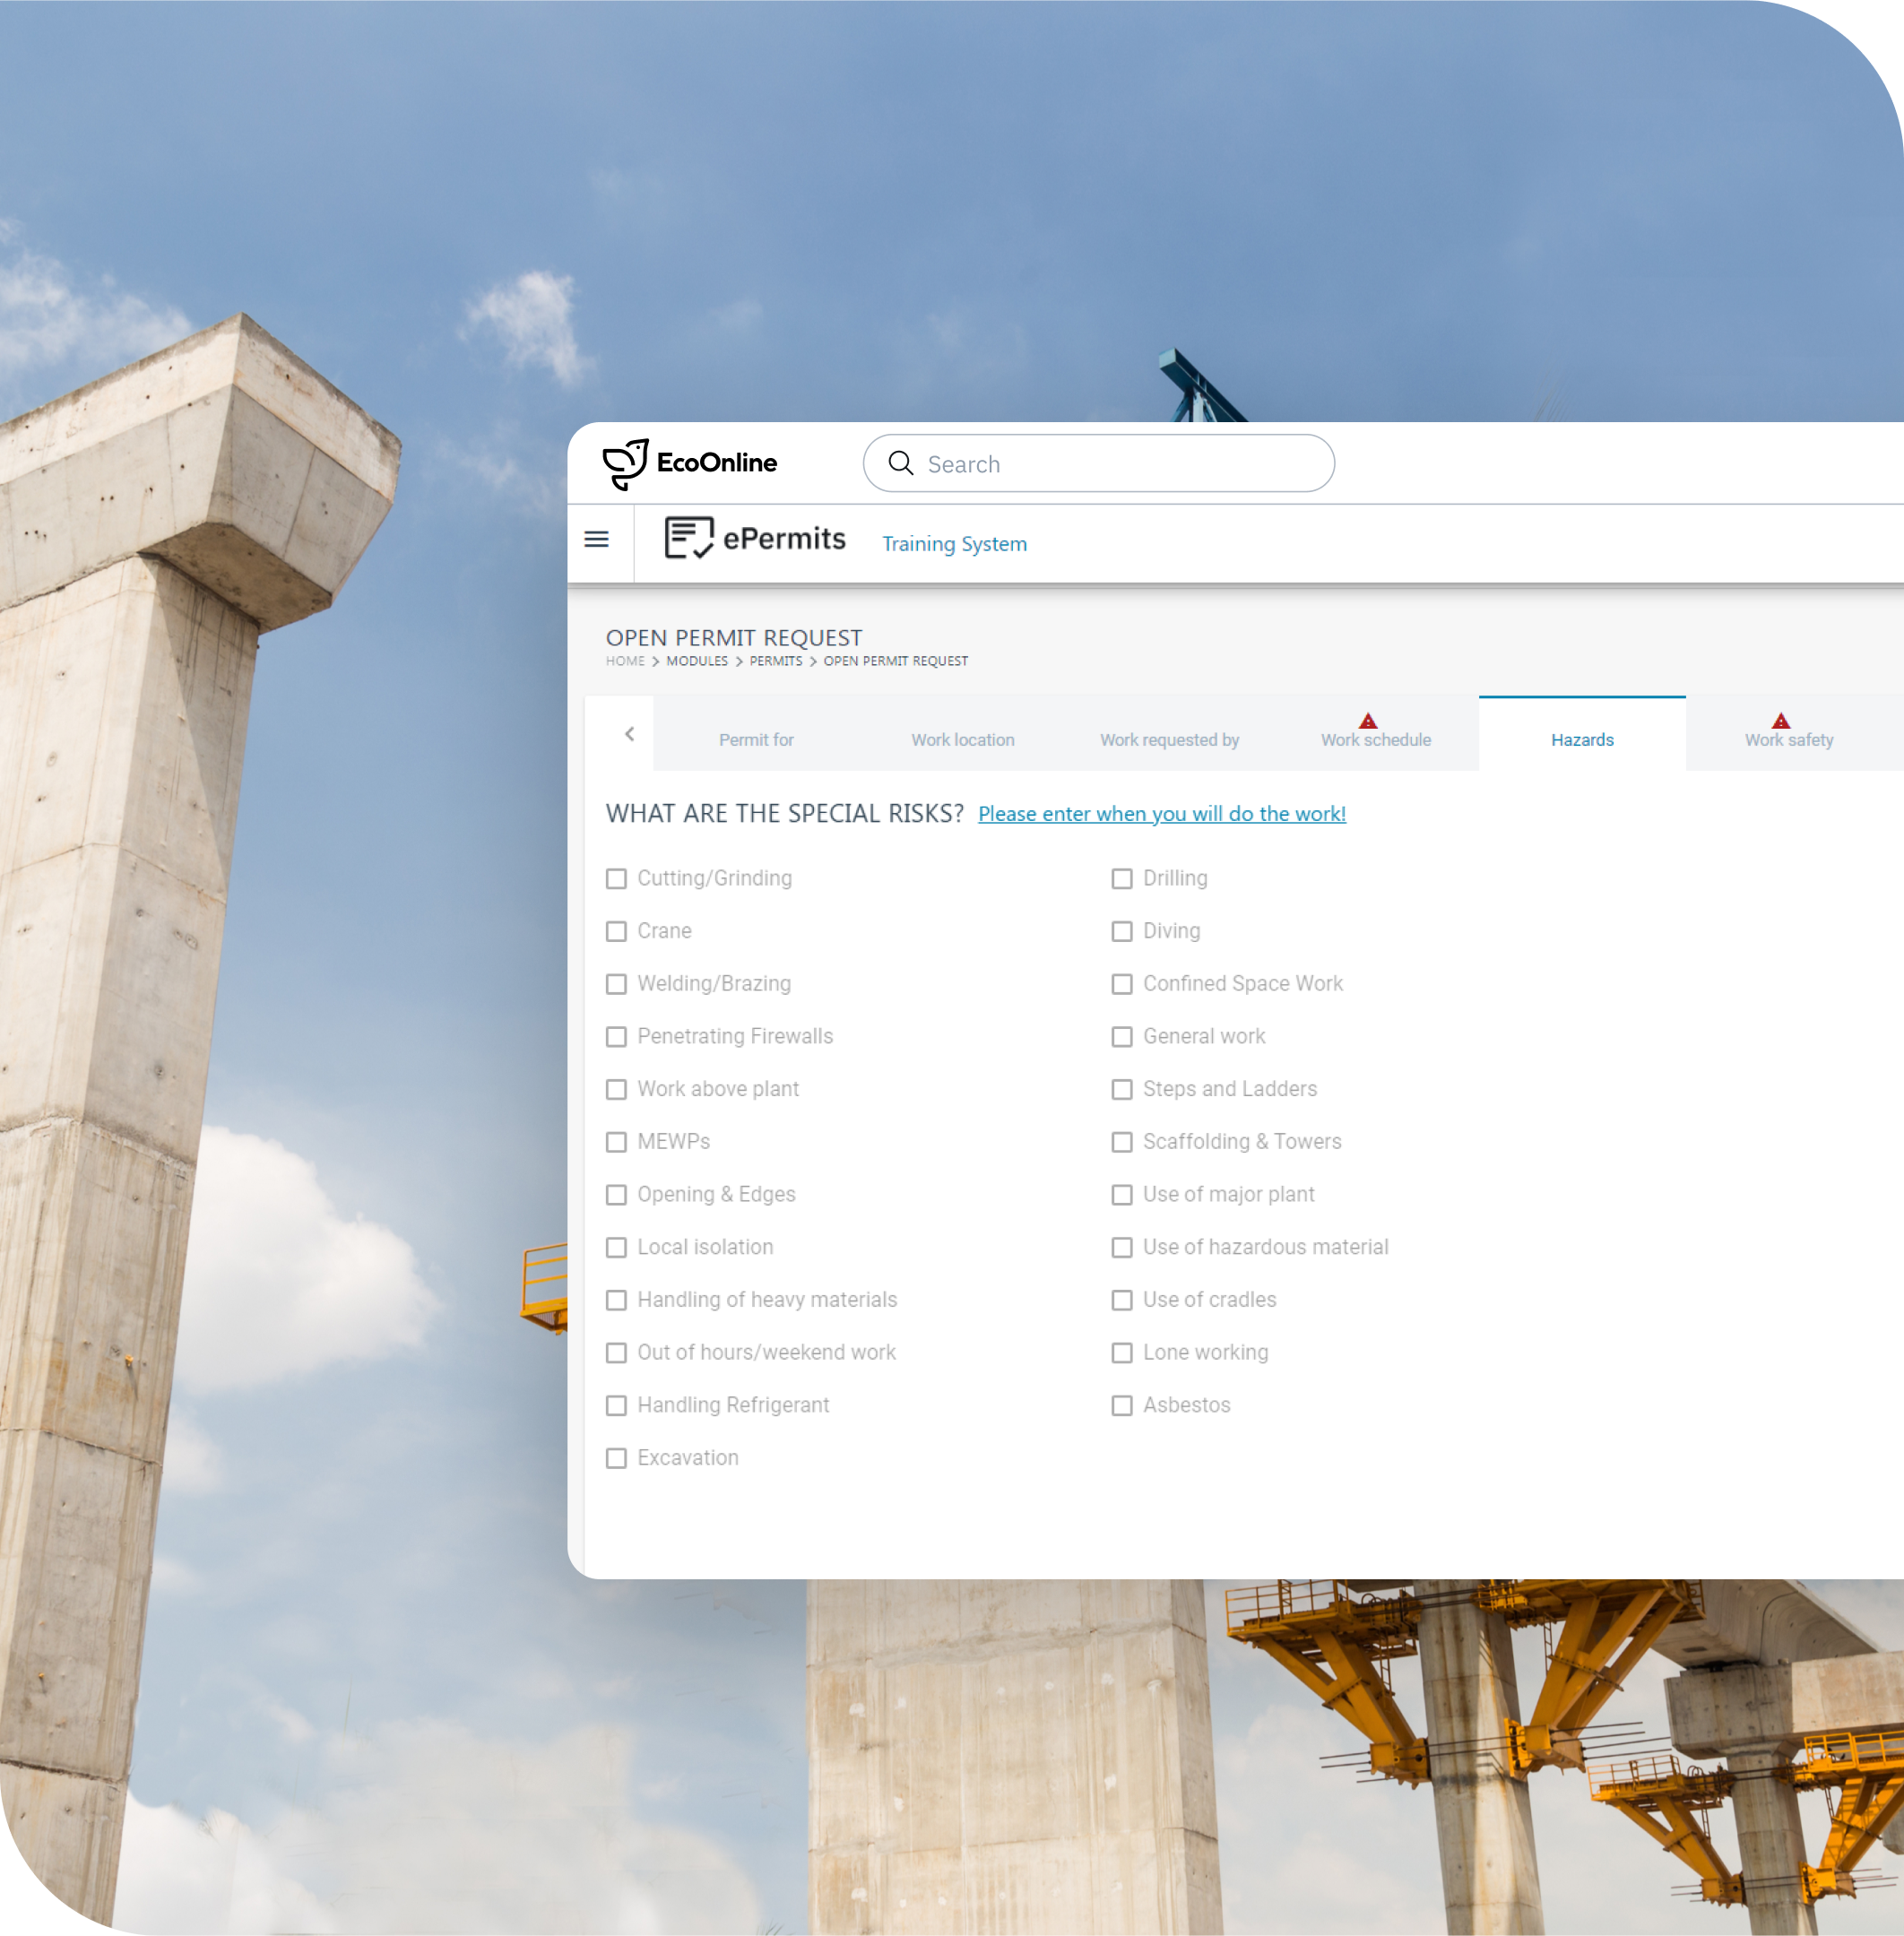Image resolution: width=1904 pixels, height=1936 pixels.
Task: Open the hamburger navigation menu
Action: 596,539
